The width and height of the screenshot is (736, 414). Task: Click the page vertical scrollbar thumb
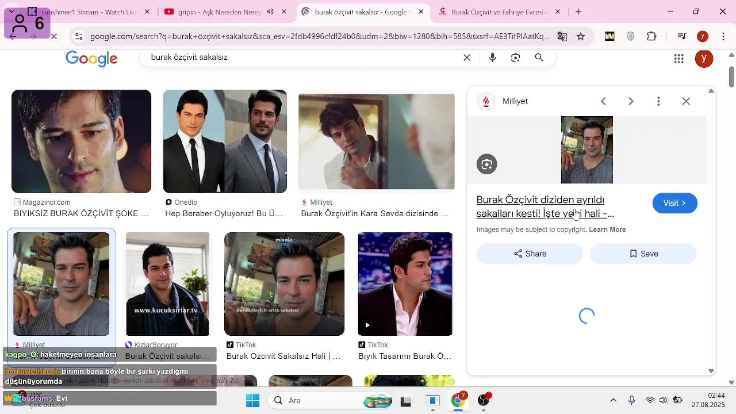(731, 77)
